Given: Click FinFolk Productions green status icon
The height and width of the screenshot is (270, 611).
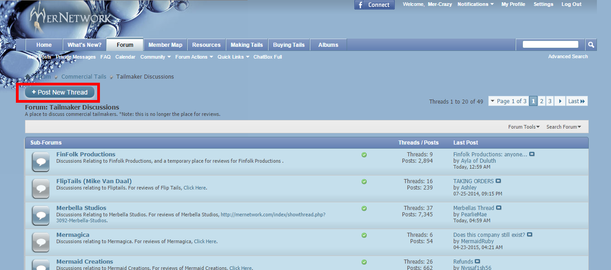Looking at the screenshot, I should pos(364,155).
